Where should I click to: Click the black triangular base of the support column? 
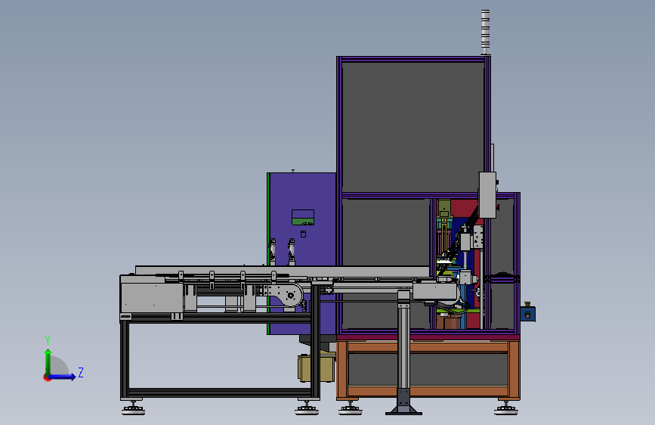pos(403,402)
